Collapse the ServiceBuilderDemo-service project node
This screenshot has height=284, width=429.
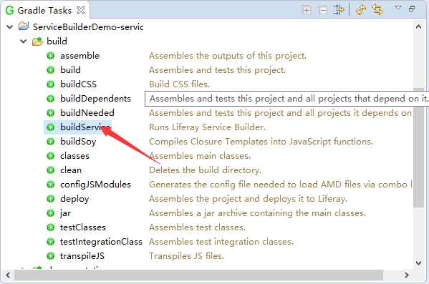pyautogui.click(x=9, y=26)
